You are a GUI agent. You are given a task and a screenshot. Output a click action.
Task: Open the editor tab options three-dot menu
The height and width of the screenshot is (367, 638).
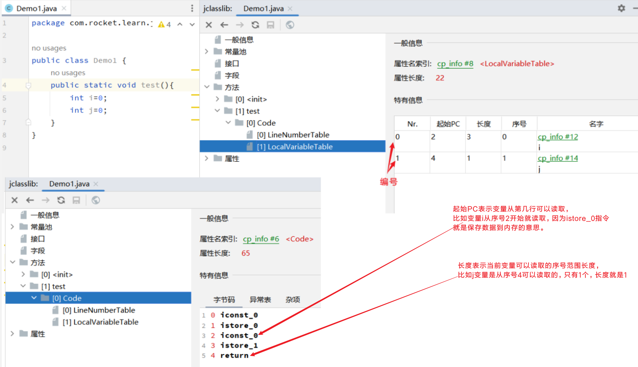tap(192, 8)
